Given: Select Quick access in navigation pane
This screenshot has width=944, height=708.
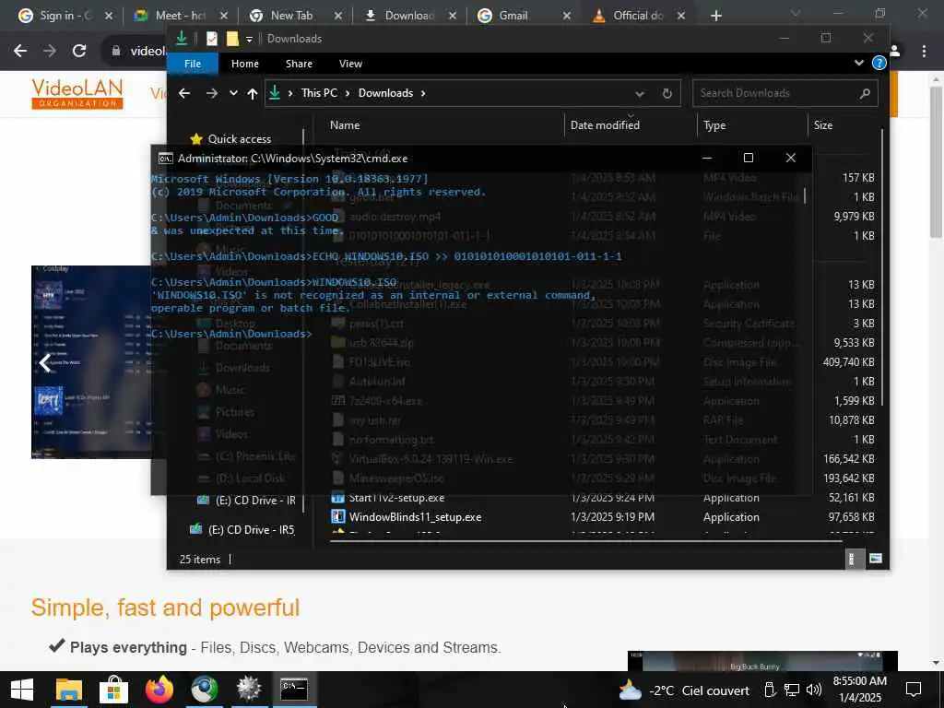Looking at the screenshot, I should click(x=230, y=139).
